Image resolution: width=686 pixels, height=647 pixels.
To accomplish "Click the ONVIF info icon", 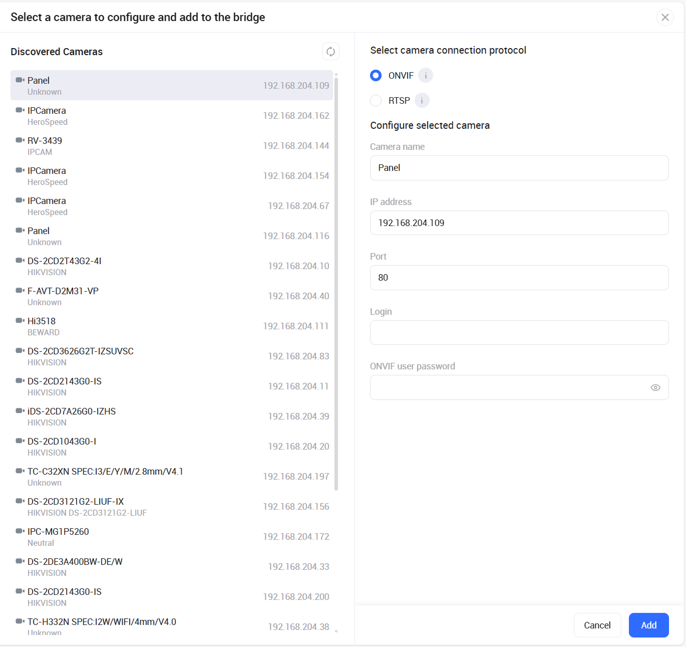I will [426, 76].
